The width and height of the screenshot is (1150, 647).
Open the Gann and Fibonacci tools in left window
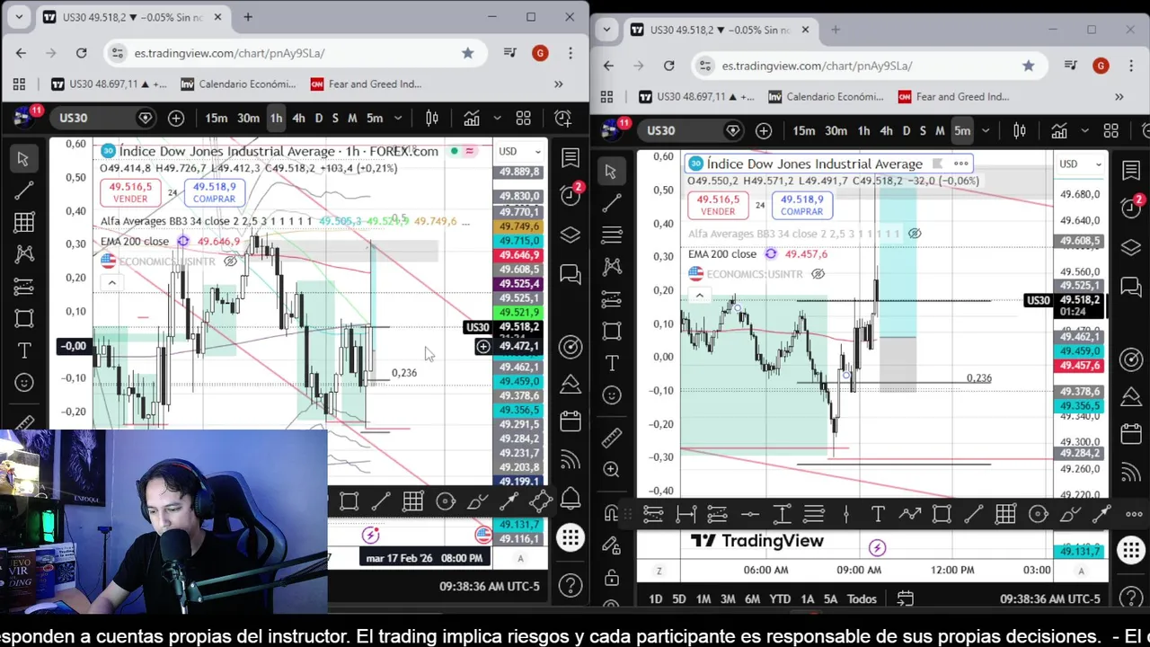click(x=23, y=223)
